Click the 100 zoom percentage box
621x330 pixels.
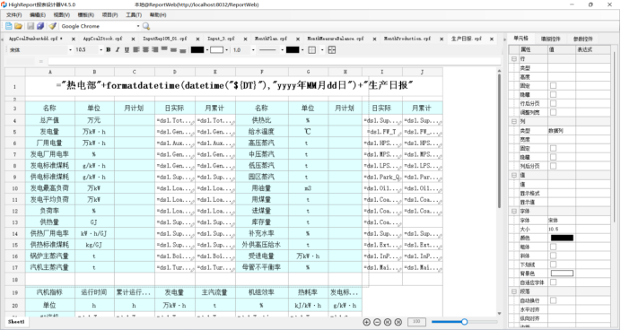pos(416,322)
